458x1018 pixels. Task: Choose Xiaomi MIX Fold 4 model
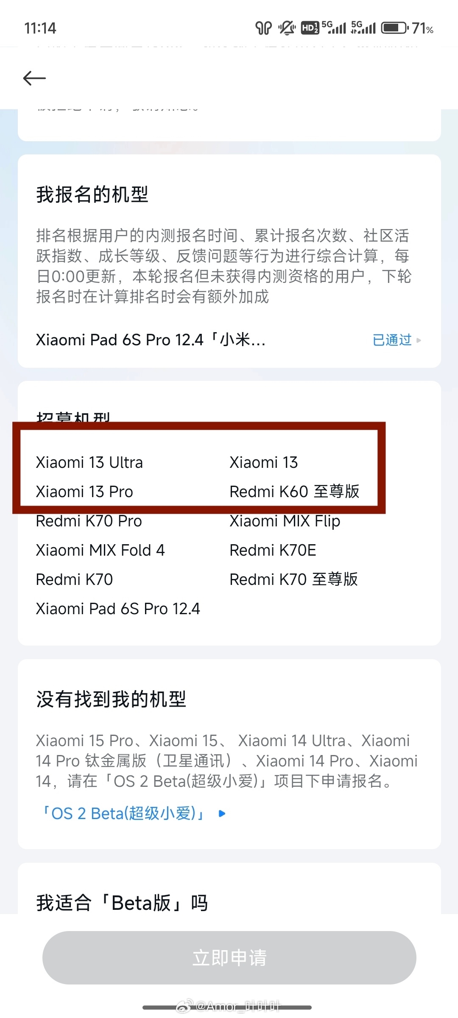[x=100, y=550]
